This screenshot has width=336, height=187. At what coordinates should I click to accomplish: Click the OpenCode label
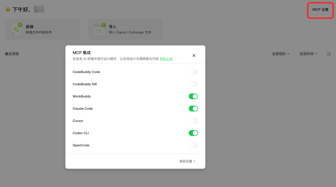point(81,145)
